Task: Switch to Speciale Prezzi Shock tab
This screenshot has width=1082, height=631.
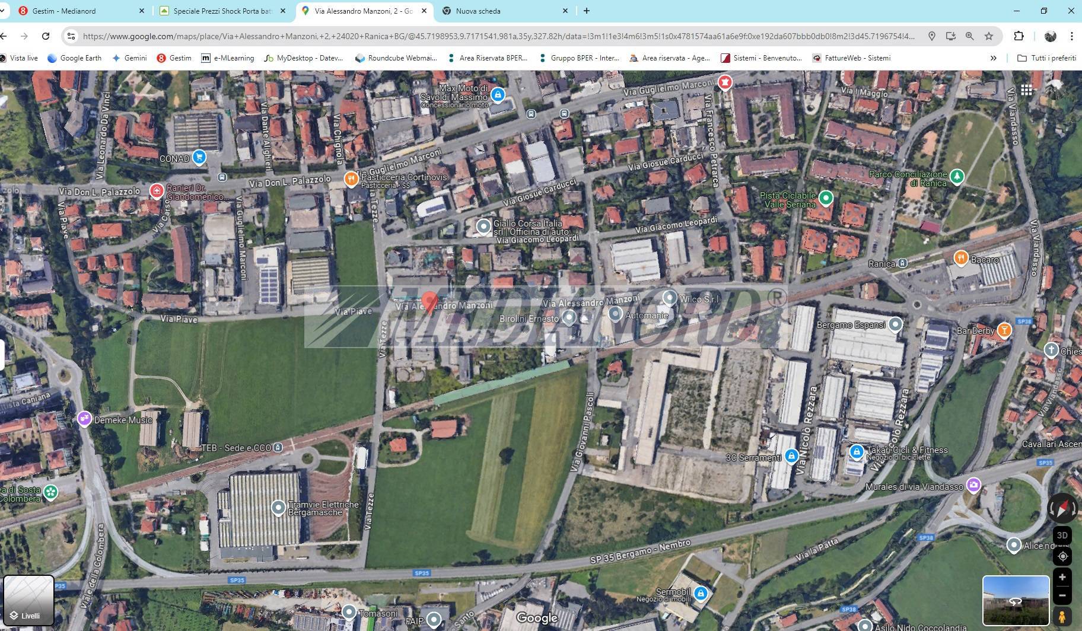Action: click(x=222, y=11)
